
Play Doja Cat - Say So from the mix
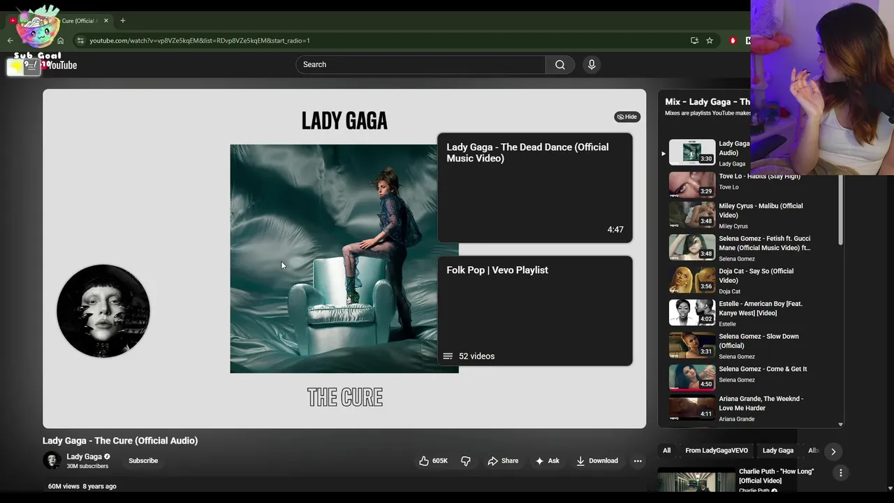pos(741,280)
